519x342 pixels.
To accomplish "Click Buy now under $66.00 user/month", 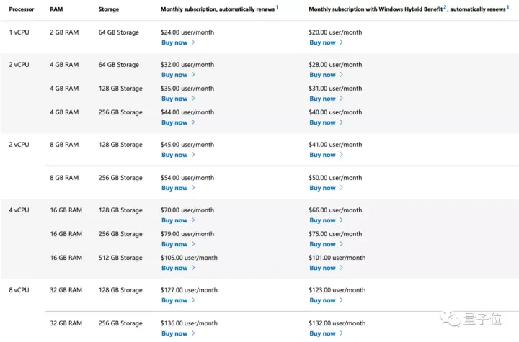I will (x=322, y=220).
